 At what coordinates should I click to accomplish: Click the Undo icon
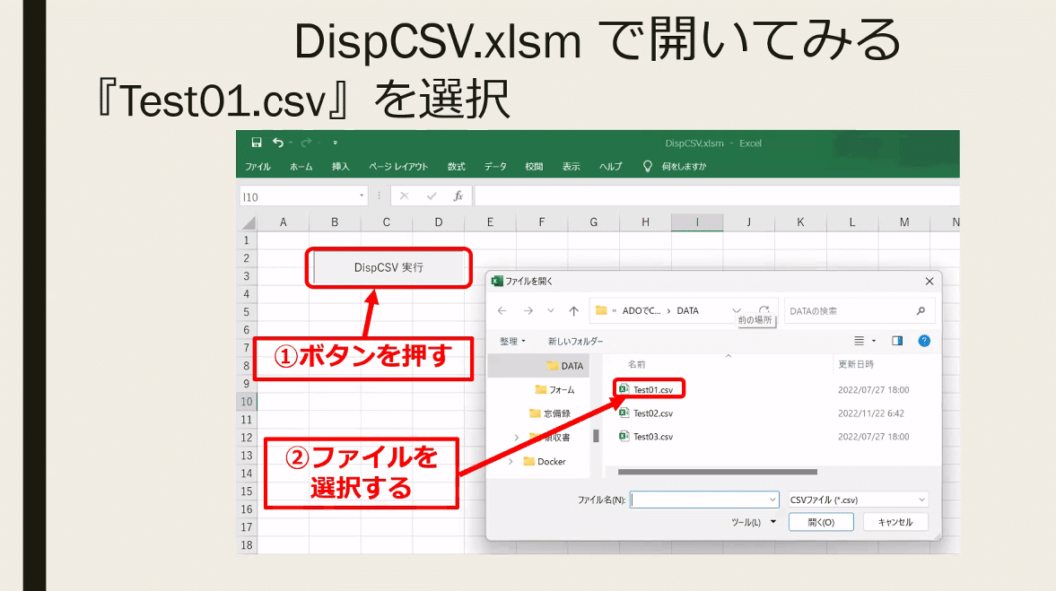[x=276, y=142]
